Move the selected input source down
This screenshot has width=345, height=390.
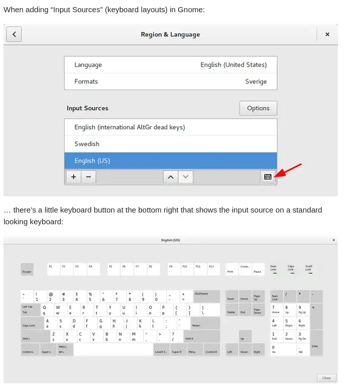(185, 177)
